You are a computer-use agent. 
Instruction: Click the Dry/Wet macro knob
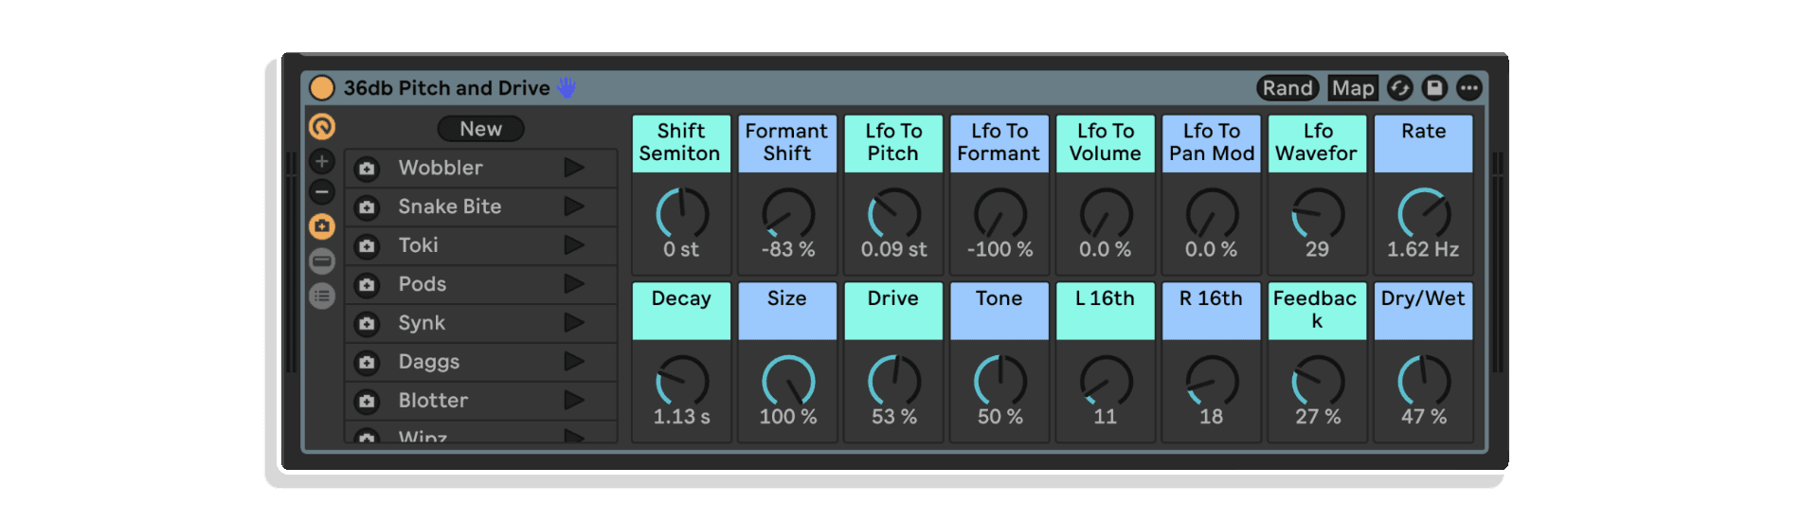point(1424,381)
